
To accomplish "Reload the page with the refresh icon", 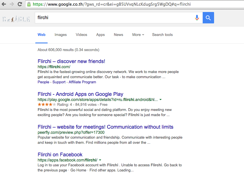I will click(x=20, y=4).
